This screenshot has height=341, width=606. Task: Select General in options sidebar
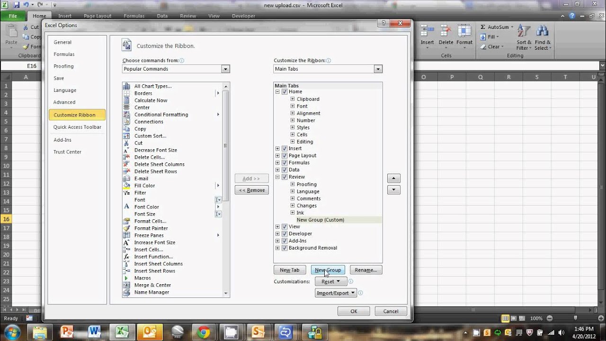62,42
